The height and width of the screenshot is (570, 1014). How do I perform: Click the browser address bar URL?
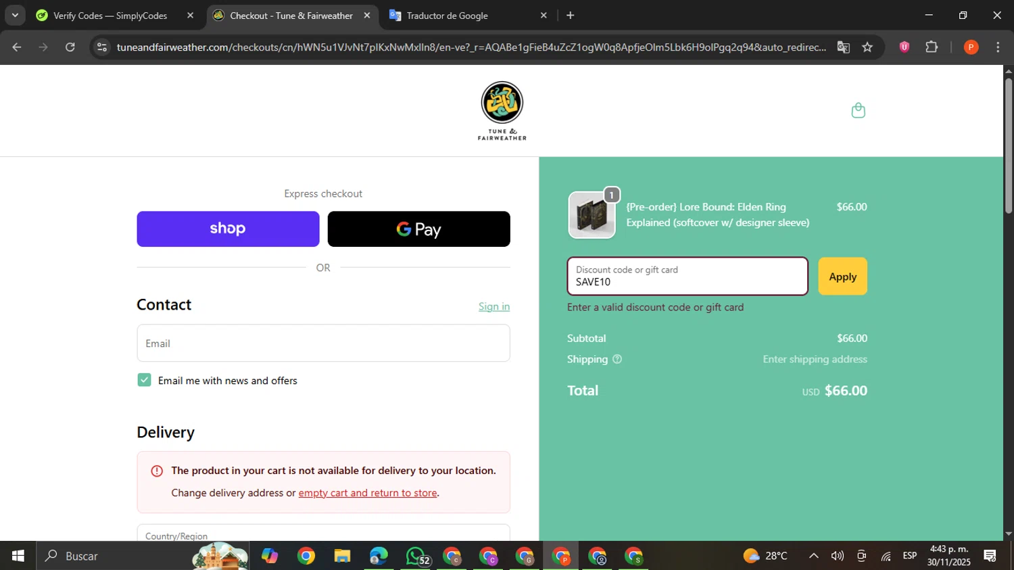471,47
